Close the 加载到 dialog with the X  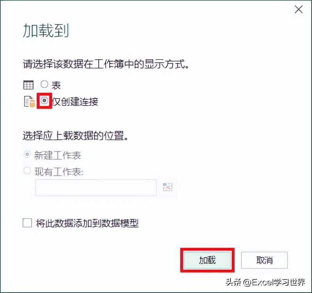298,9
